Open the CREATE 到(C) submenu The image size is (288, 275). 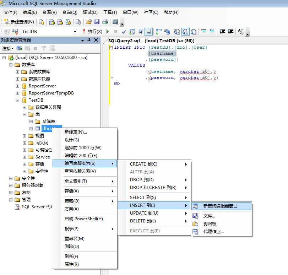coord(154,164)
